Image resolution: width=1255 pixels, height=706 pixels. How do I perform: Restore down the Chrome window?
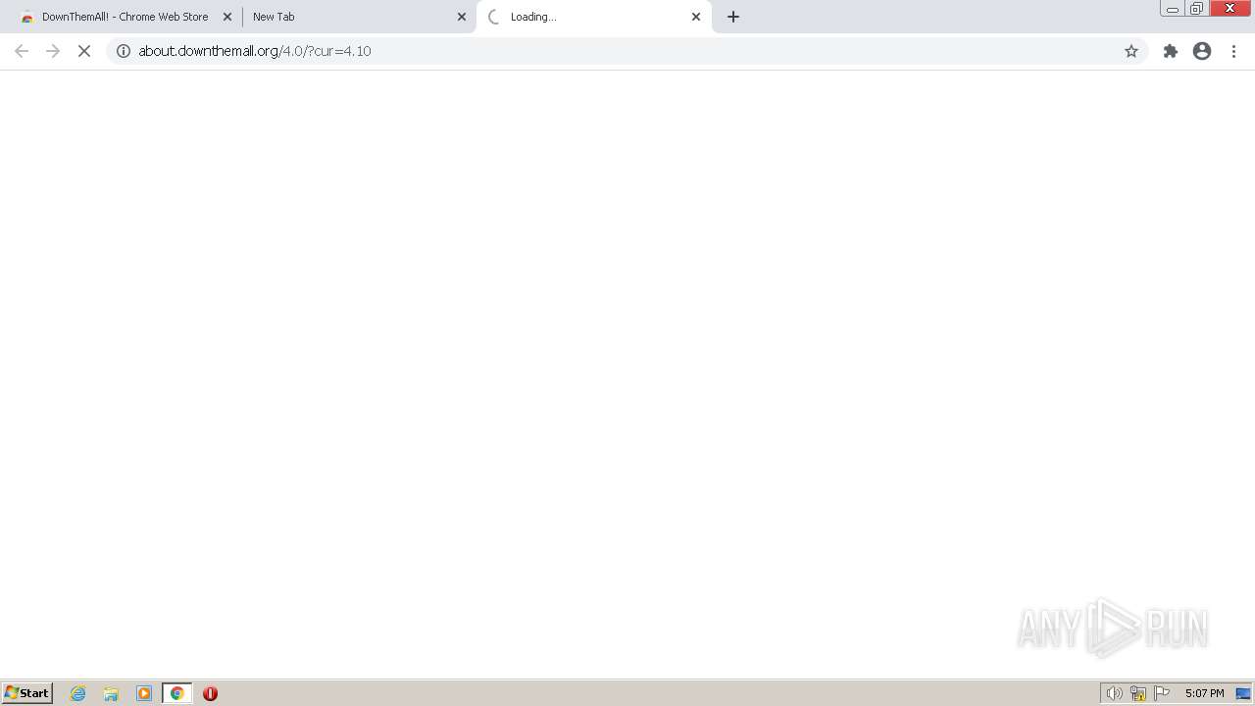tap(1197, 9)
